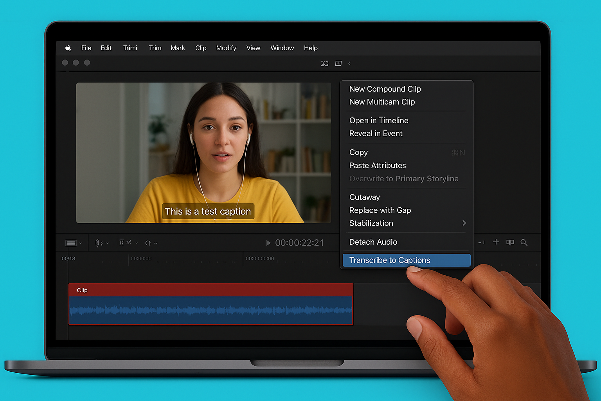Select the Clip in the timeline
The width and height of the screenshot is (601, 401).
click(x=211, y=305)
